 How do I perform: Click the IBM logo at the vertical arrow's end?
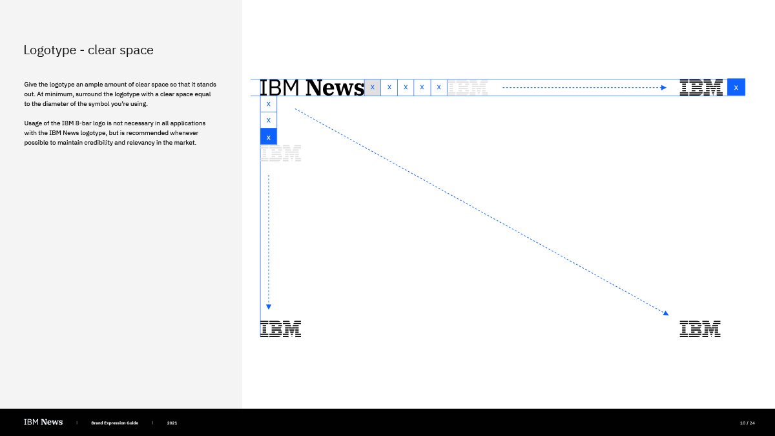point(280,329)
